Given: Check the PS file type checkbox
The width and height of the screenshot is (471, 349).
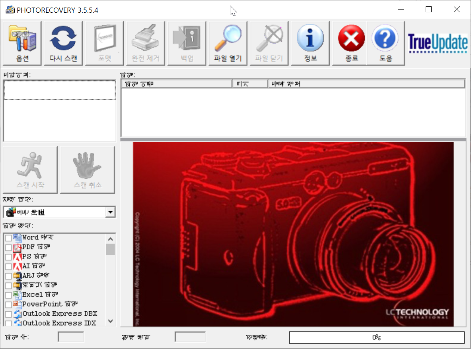Looking at the screenshot, I should [8, 257].
